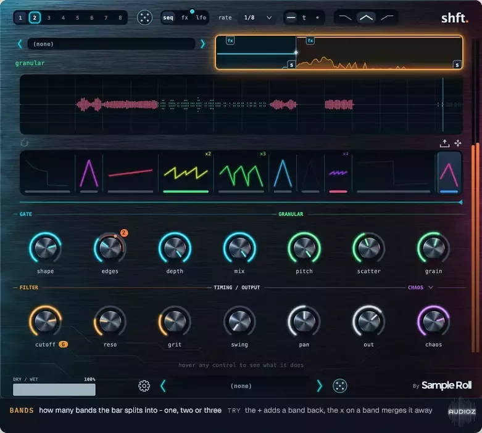Click the sequence length end marker
482x433 pixels.
pyautogui.click(x=460, y=202)
